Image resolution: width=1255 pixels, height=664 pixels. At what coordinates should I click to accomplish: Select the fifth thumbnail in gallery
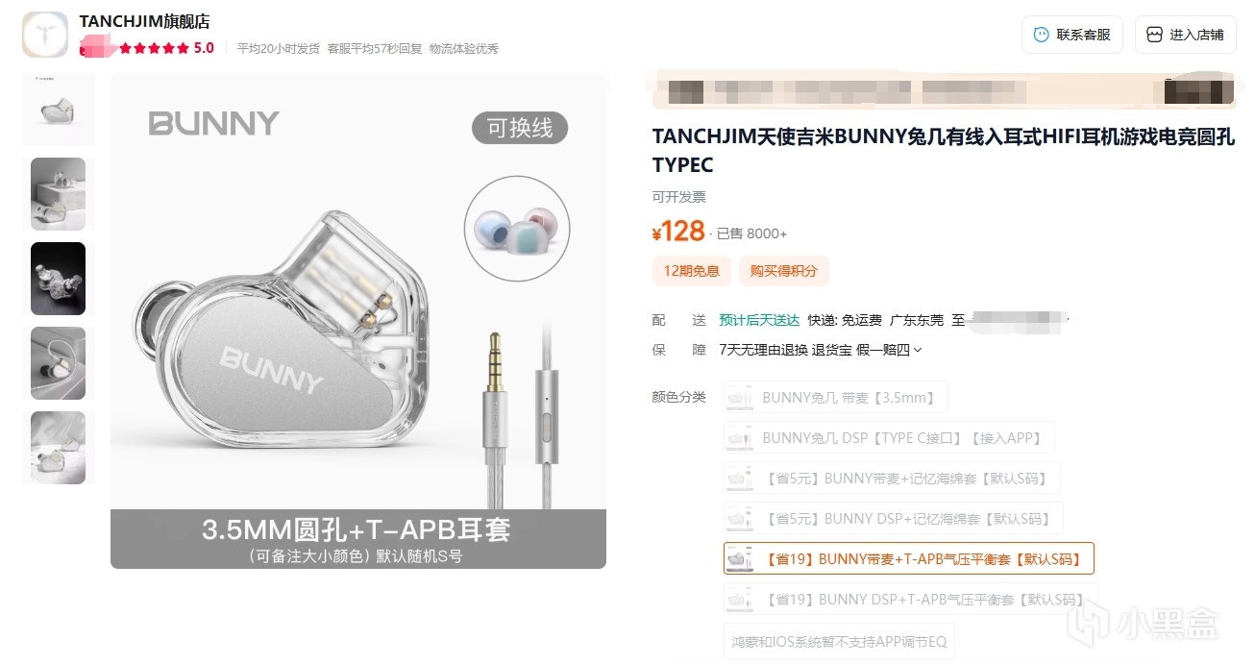click(x=59, y=448)
